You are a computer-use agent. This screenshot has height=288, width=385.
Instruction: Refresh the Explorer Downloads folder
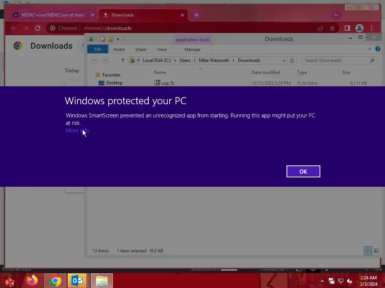(x=292, y=60)
